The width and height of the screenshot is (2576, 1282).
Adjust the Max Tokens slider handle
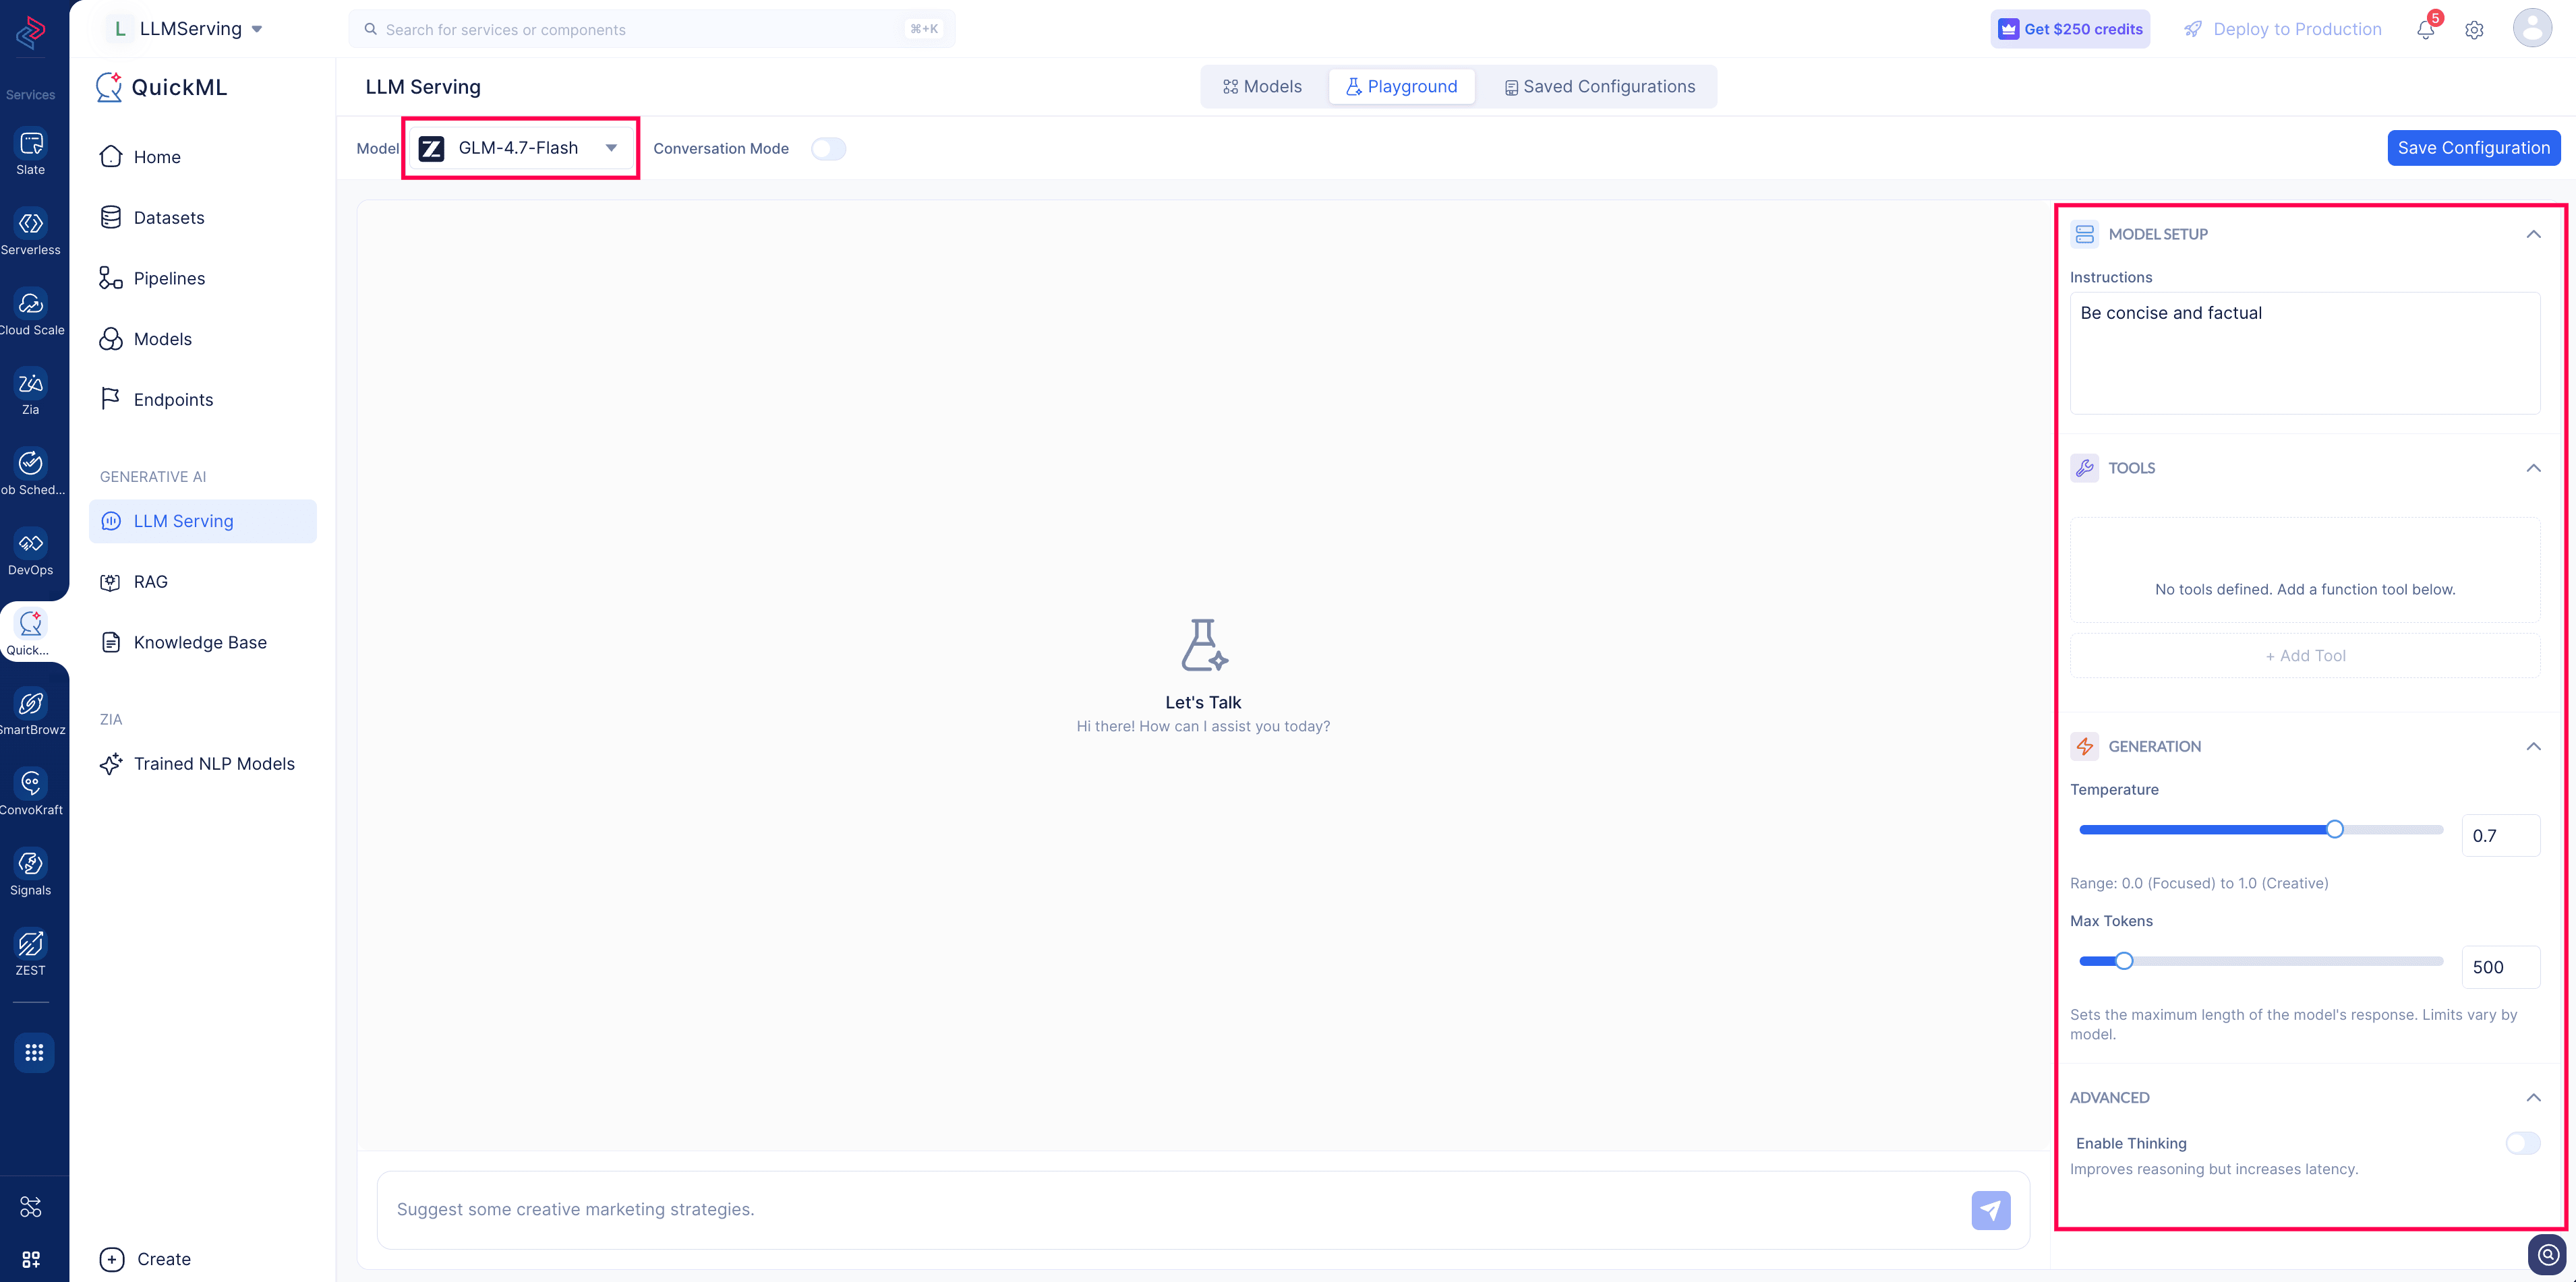[2124, 961]
